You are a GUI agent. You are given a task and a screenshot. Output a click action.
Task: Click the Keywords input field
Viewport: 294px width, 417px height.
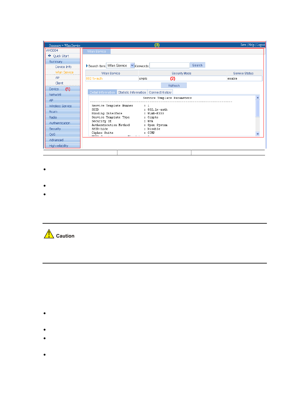pyautogui.click(x=169, y=65)
